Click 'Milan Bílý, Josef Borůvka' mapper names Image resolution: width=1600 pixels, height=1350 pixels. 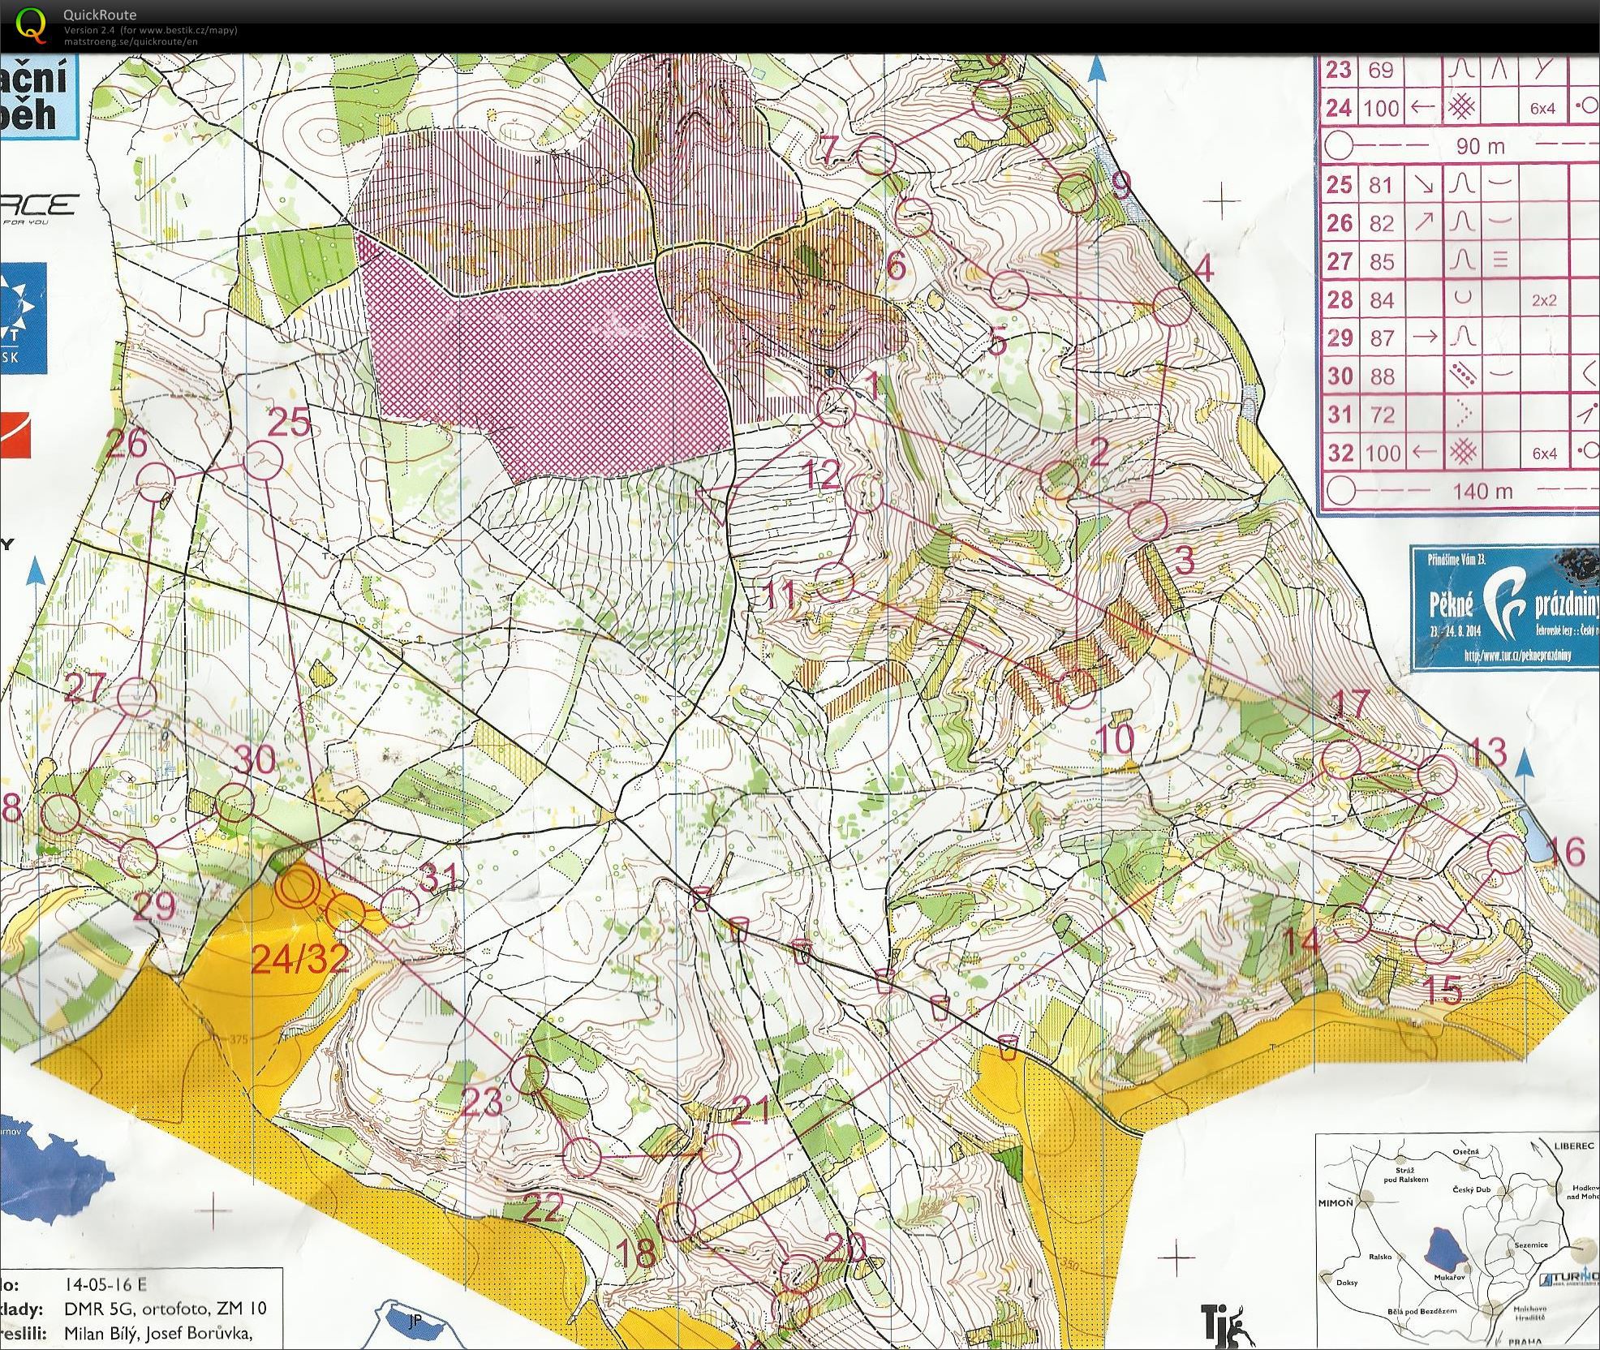tap(157, 1333)
